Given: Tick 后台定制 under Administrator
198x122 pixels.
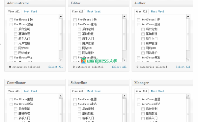Looking at the screenshot, I should (x=15, y=29).
